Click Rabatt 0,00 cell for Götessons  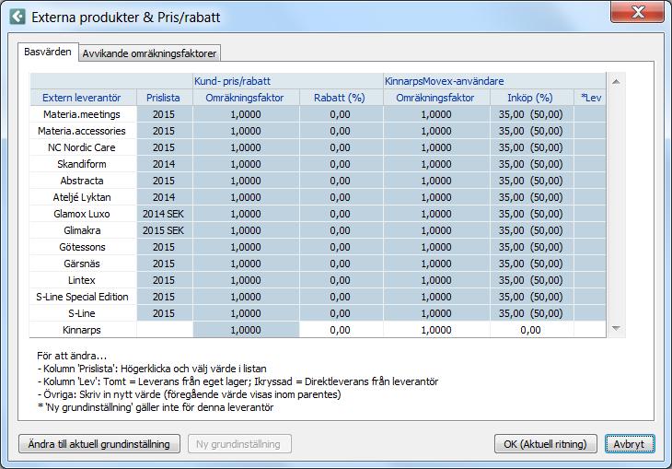pyautogui.click(x=341, y=247)
